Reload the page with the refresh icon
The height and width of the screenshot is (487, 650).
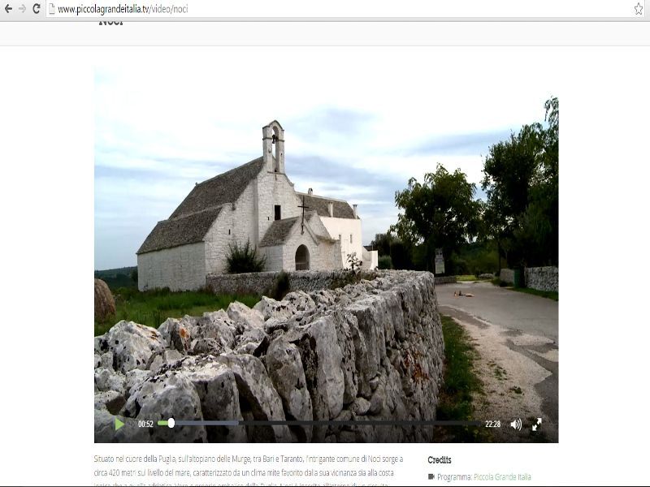[37, 8]
